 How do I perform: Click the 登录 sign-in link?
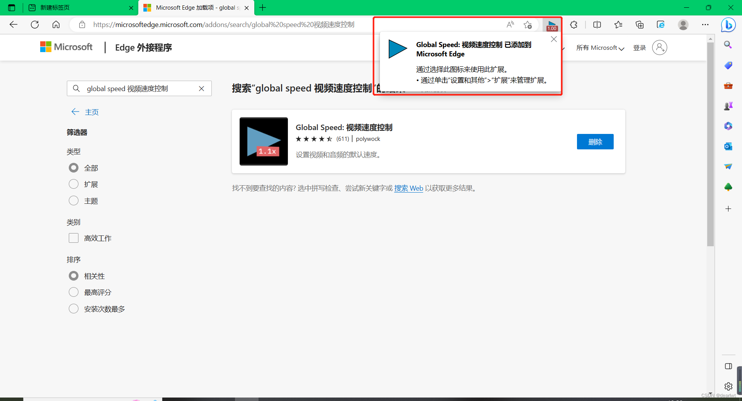[x=640, y=48]
